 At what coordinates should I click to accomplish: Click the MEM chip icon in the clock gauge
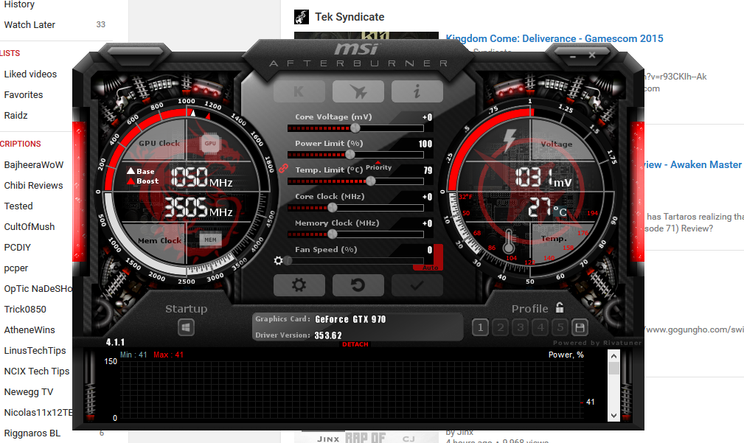(x=210, y=240)
